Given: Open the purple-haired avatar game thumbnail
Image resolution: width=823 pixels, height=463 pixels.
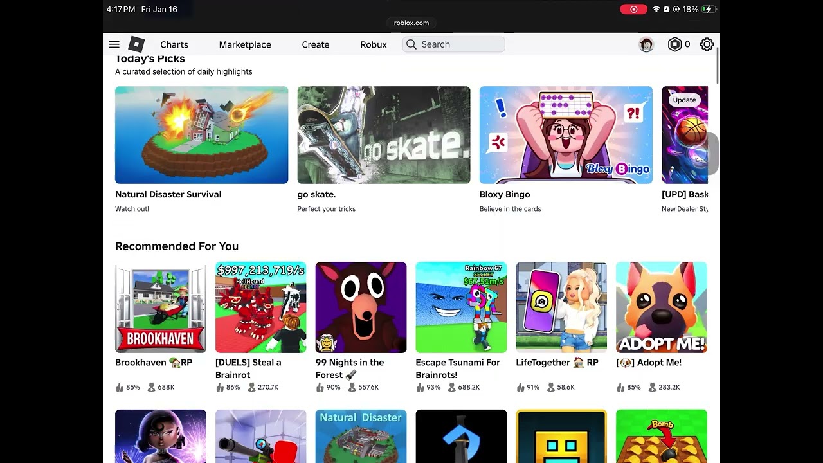Looking at the screenshot, I should coord(161,436).
